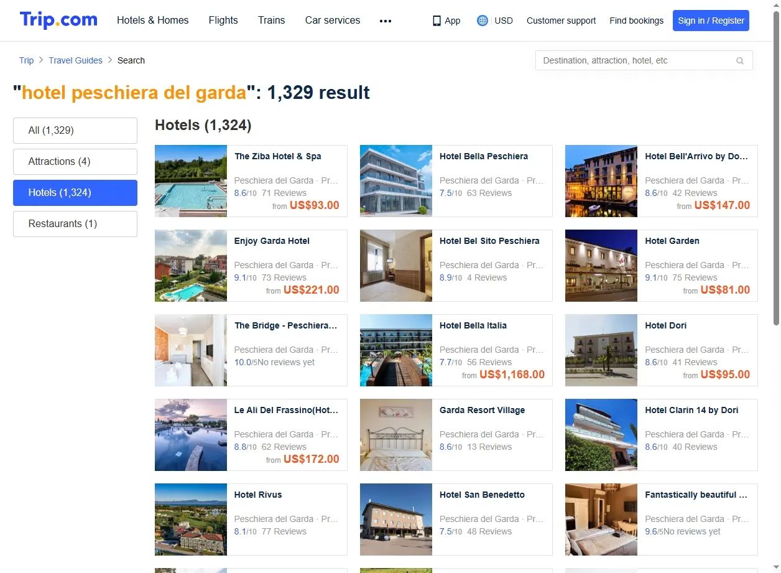781x573 pixels.
Task: Open Enjoy Garda Hotel photo
Action: pos(191,266)
